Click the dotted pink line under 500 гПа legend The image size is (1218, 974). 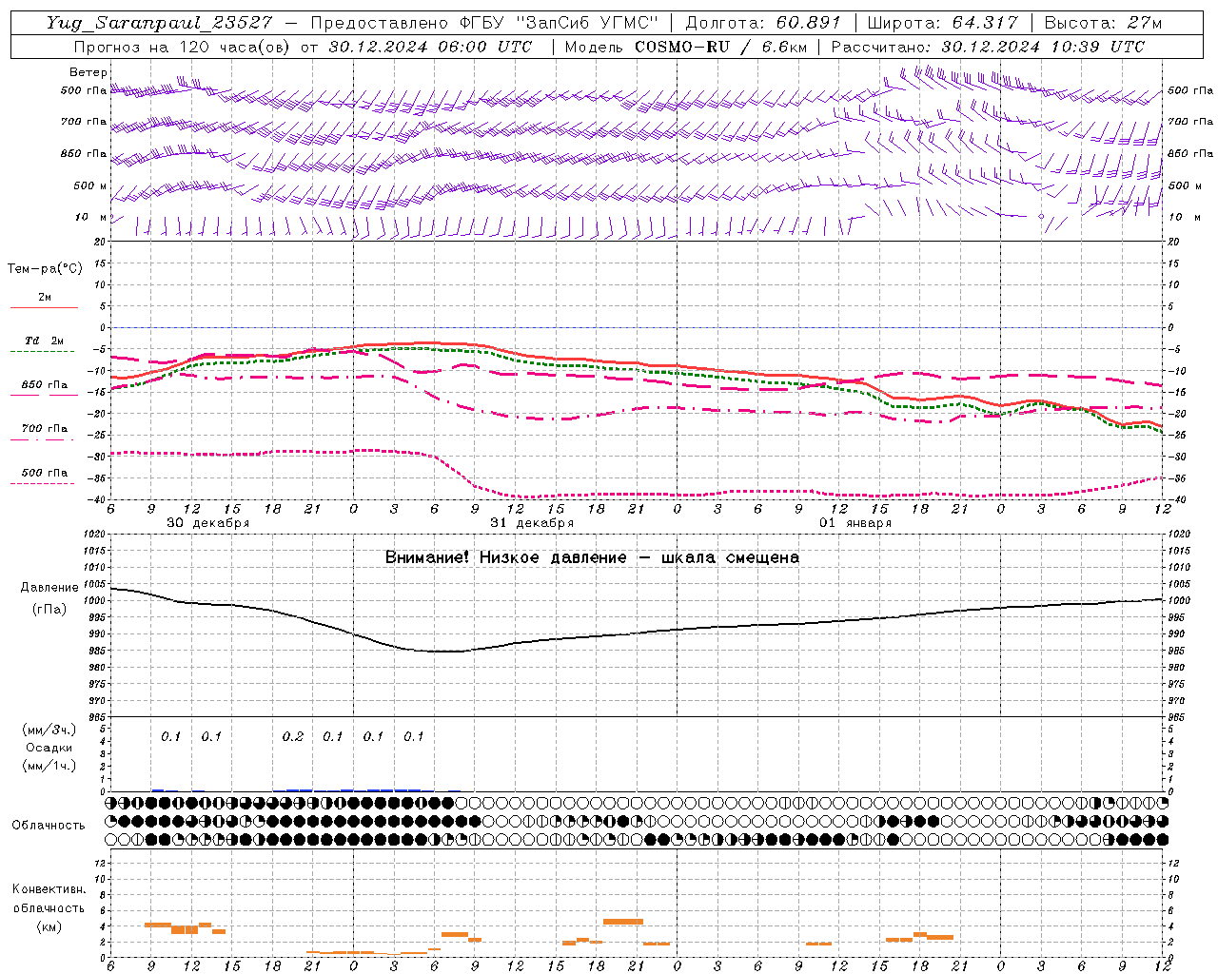click(x=43, y=483)
